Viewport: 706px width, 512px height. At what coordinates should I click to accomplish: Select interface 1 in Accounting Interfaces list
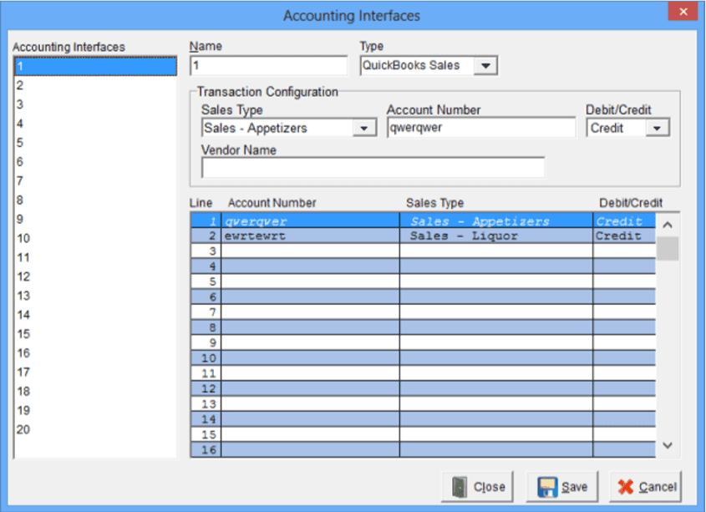click(x=94, y=66)
